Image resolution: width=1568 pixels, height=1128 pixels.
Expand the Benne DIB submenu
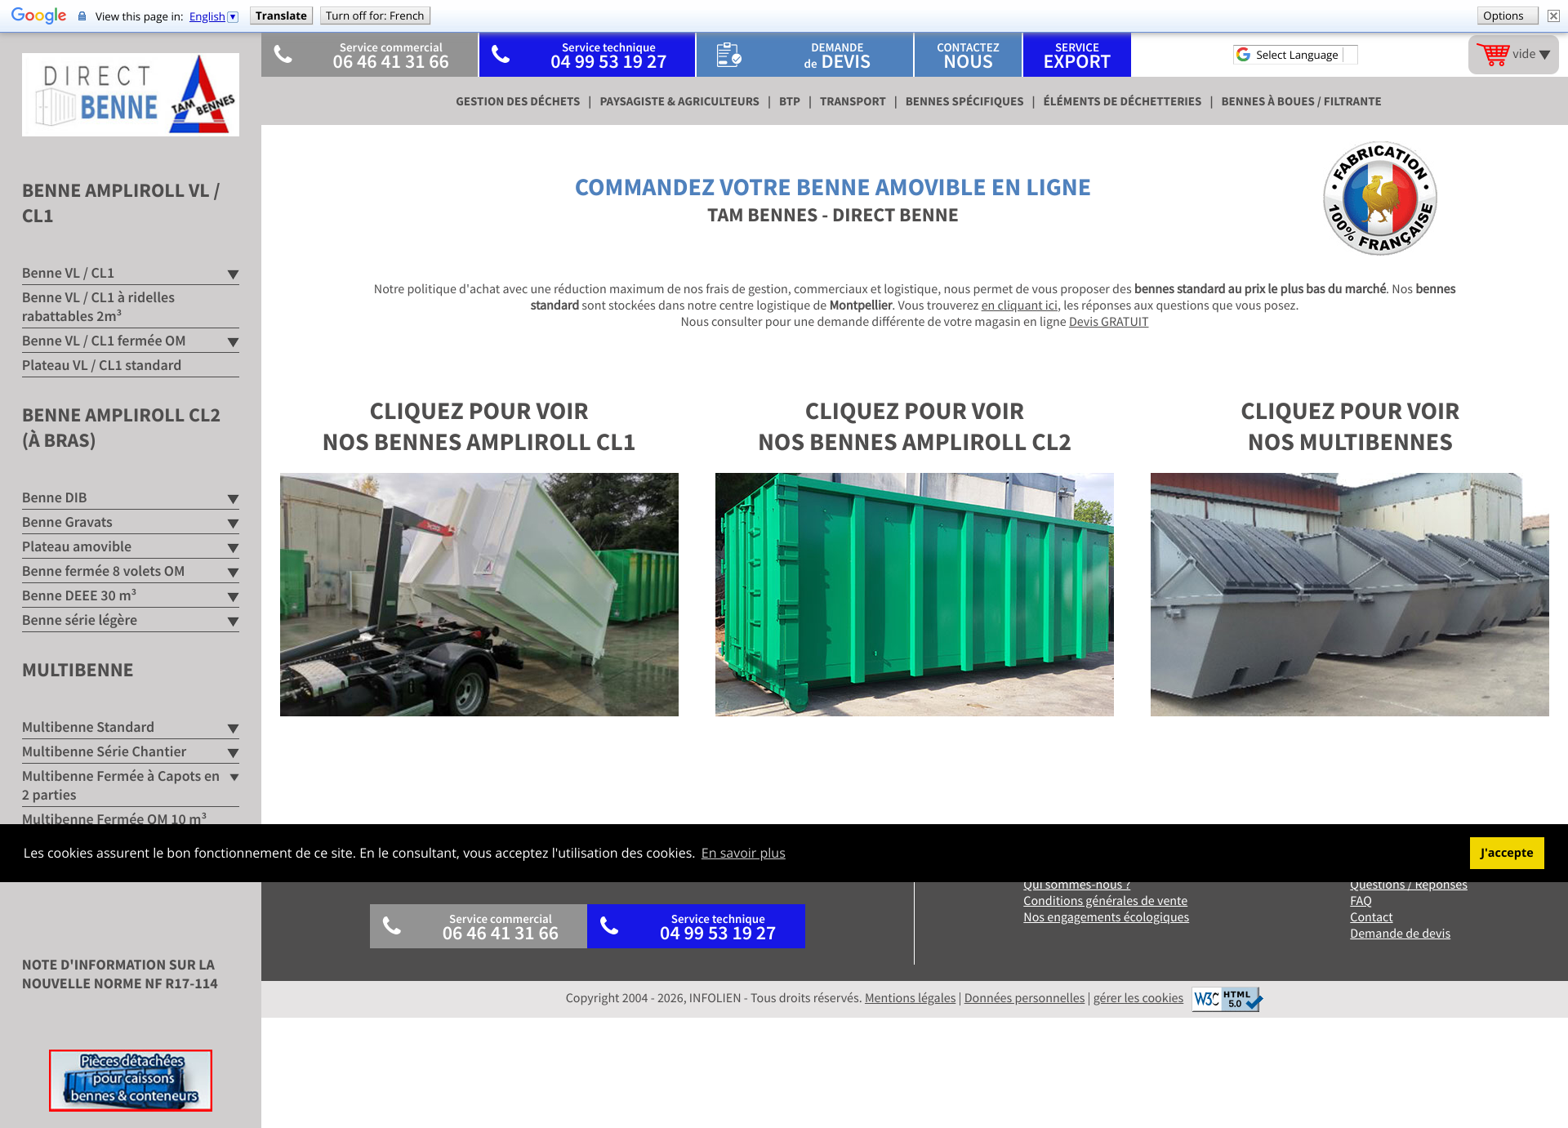coord(233,499)
